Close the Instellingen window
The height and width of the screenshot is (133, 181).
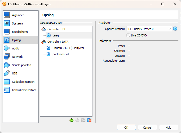175,4
